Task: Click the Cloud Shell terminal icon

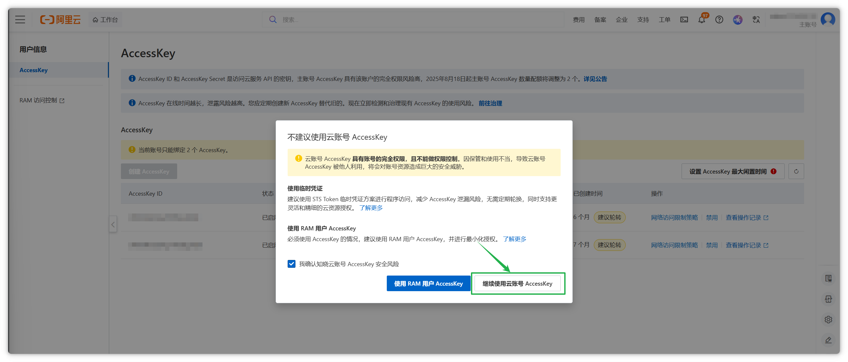Action: point(684,20)
